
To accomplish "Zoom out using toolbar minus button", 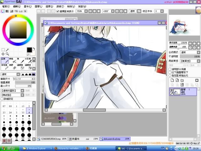I will click(x=90, y=11).
